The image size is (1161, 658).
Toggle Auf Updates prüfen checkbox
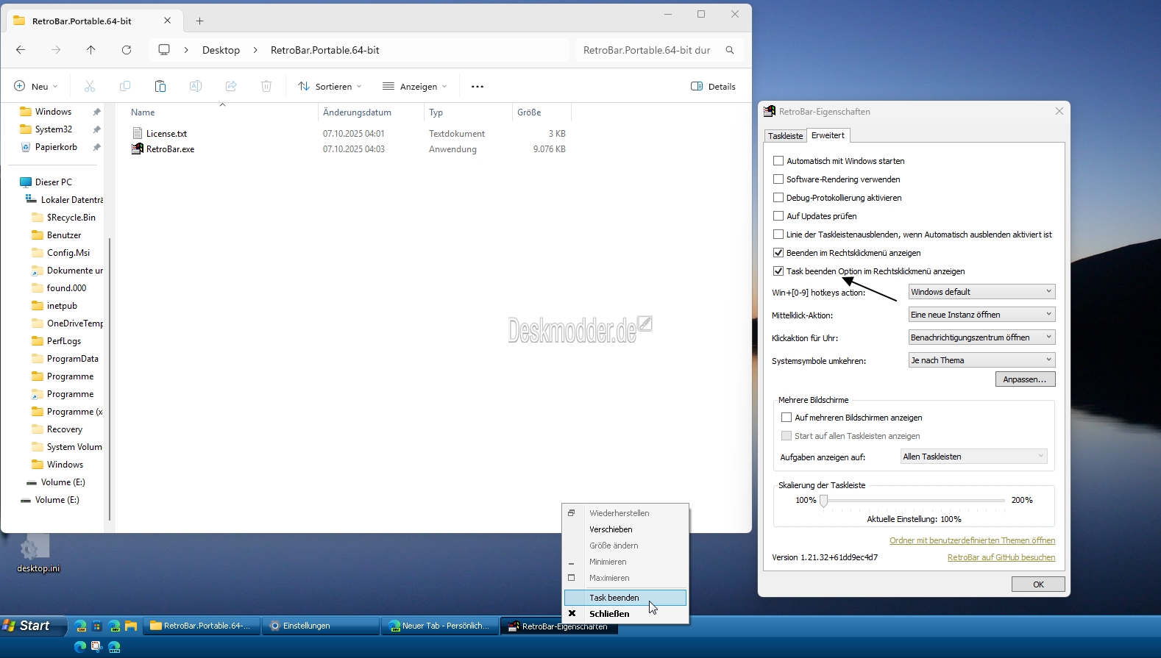(x=778, y=216)
